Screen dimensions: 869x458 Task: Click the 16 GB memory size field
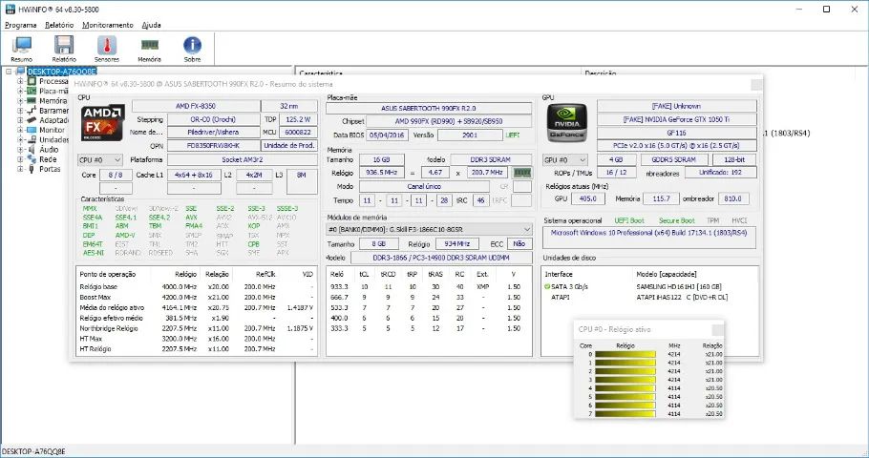[x=381, y=160]
